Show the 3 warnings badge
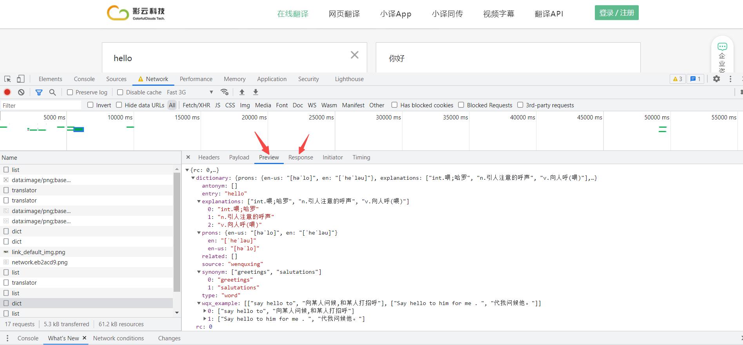 [x=678, y=79]
